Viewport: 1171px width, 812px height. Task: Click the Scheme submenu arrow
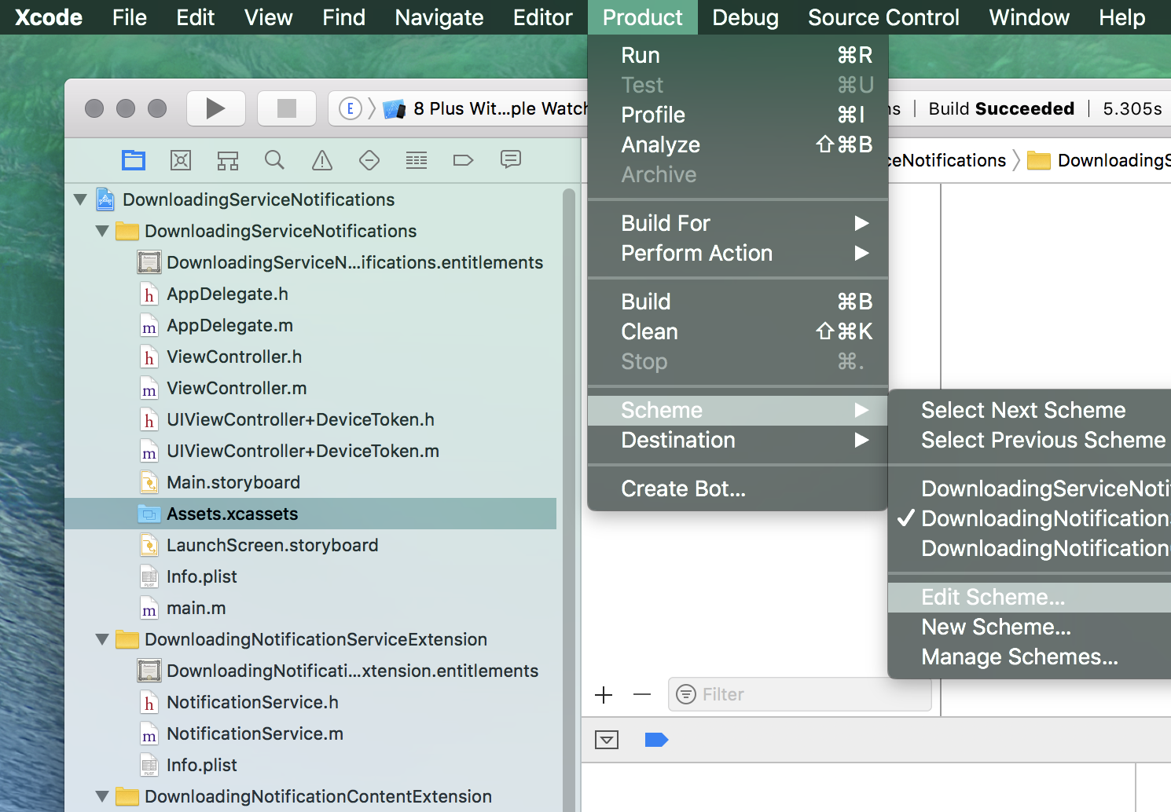pos(861,410)
